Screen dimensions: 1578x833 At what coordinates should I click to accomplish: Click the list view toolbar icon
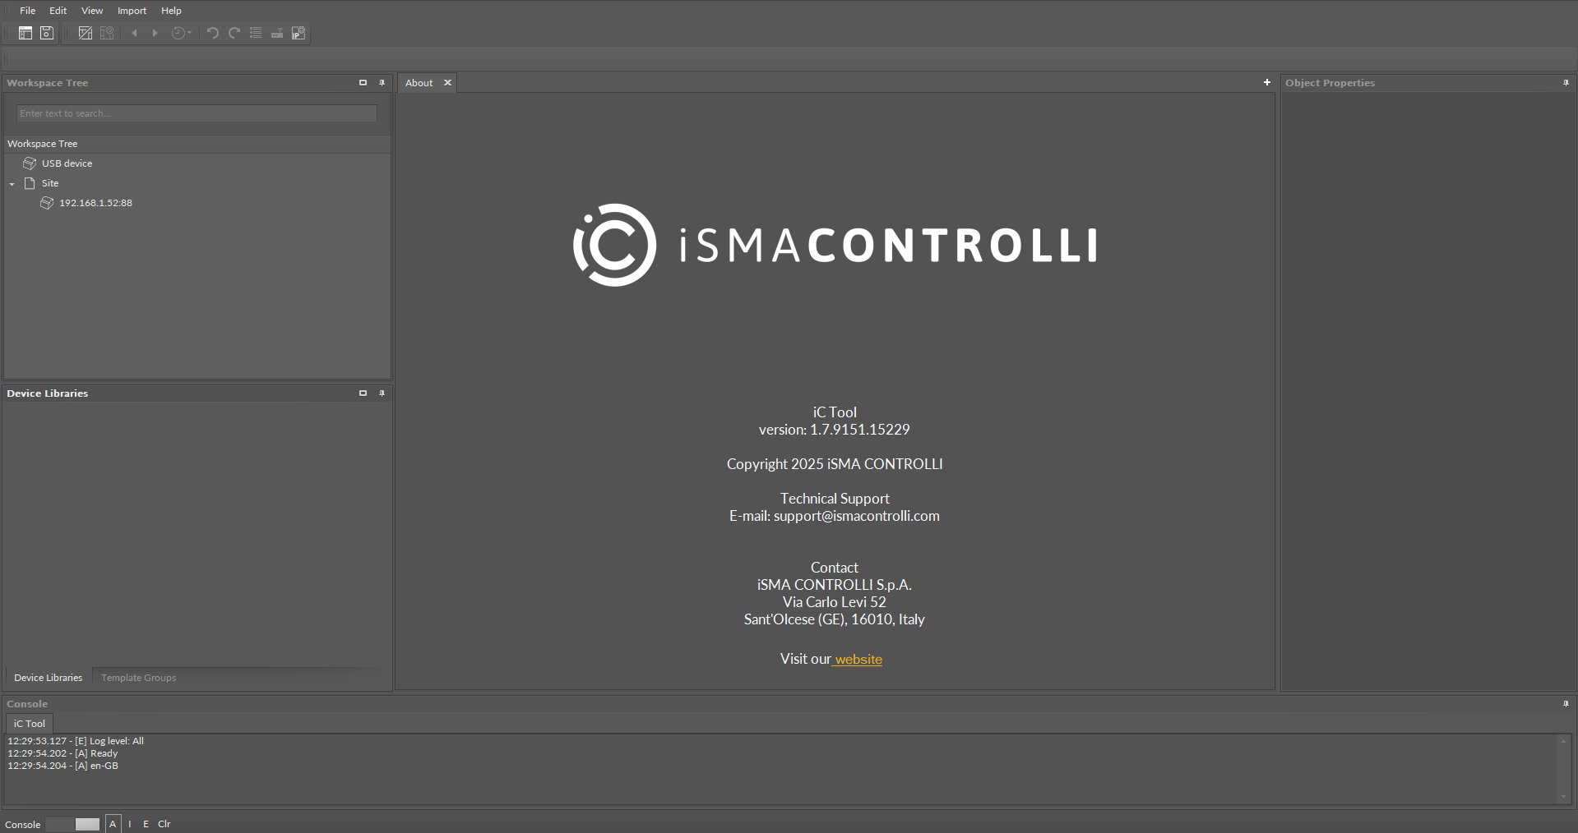(256, 33)
